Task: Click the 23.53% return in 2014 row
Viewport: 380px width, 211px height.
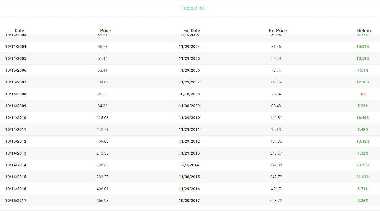Action: 363,165
